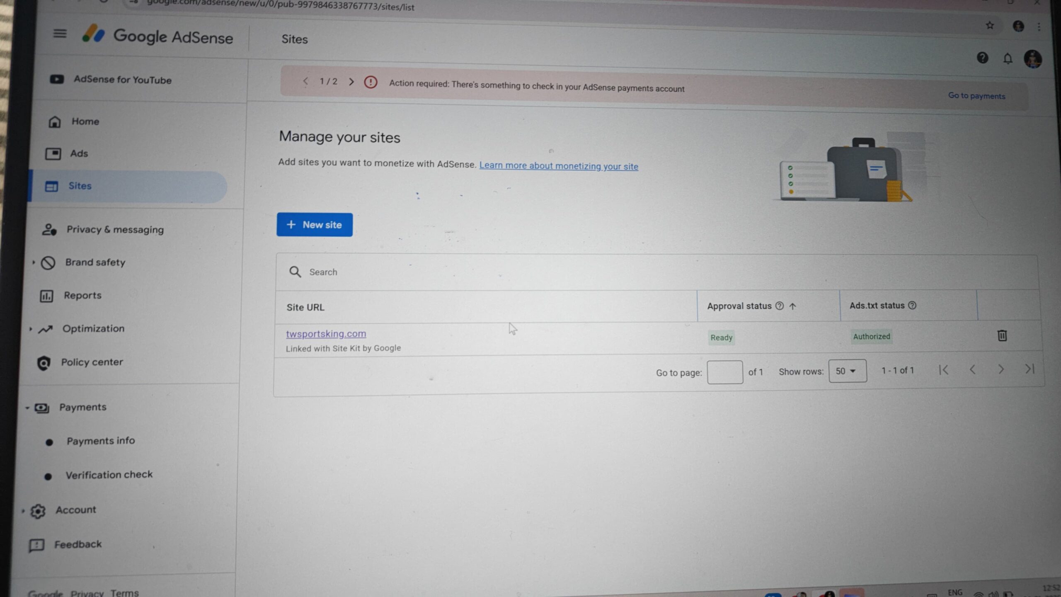Click the Reports chart icon
1061x597 pixels.
click(x=46, y=296)
